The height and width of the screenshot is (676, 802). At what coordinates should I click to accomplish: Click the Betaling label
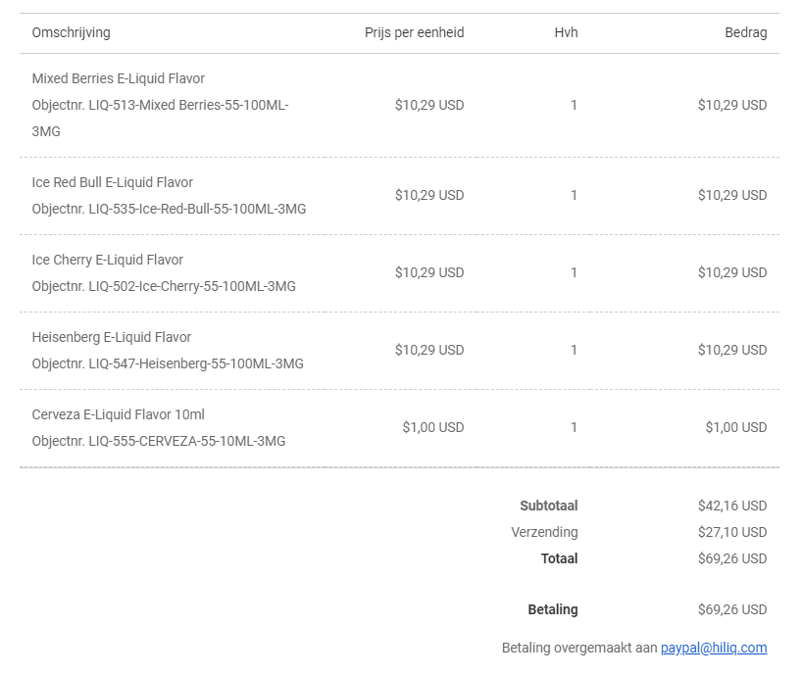(553, 609)
